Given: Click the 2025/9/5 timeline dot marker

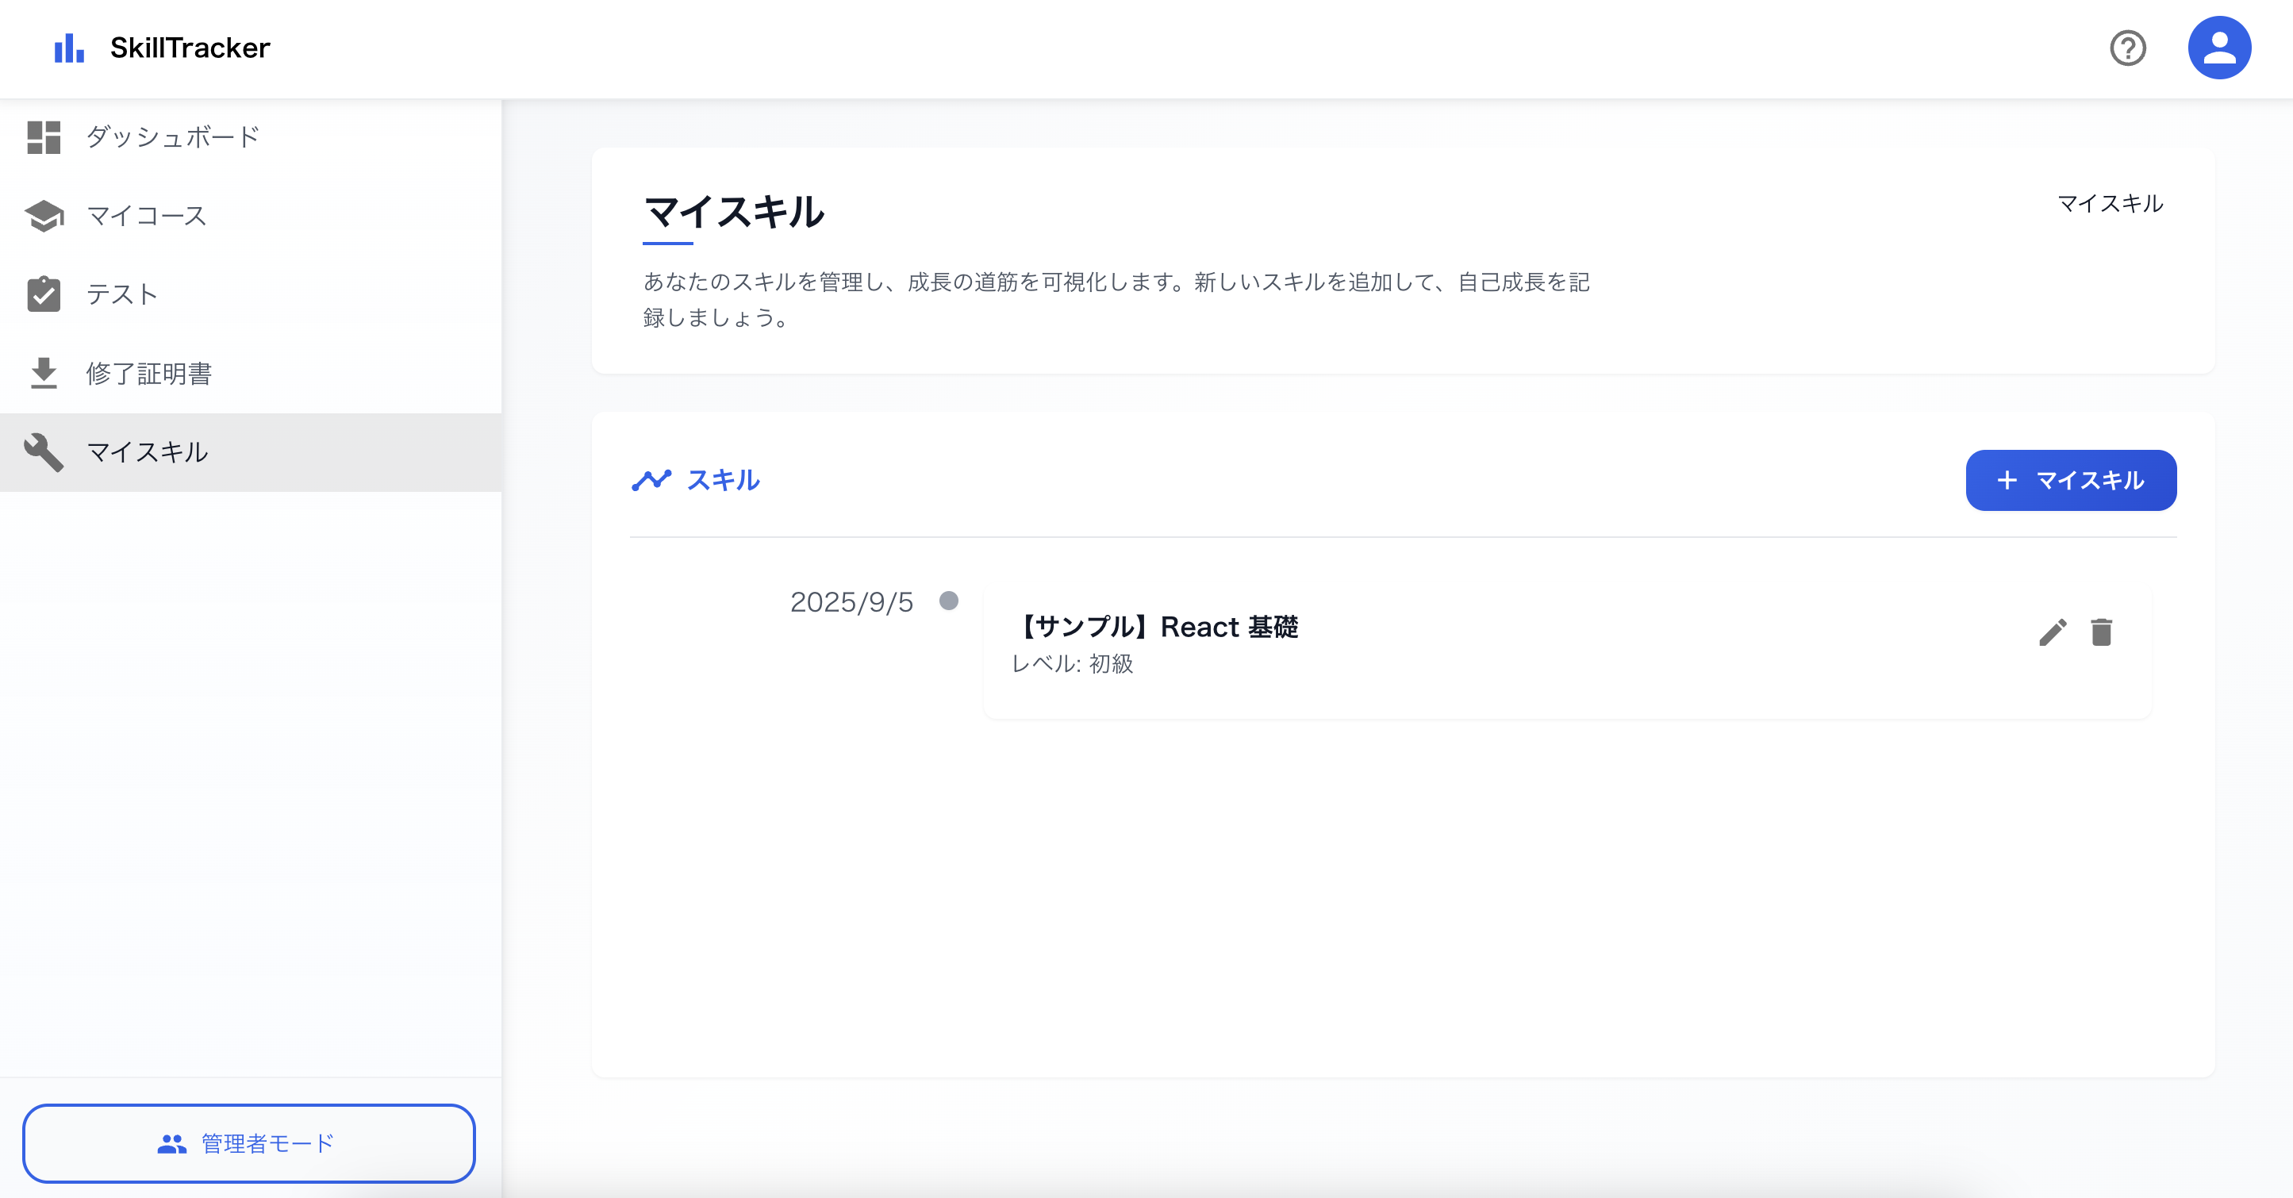Looking at the screenshot, I should tap(950, 601).
